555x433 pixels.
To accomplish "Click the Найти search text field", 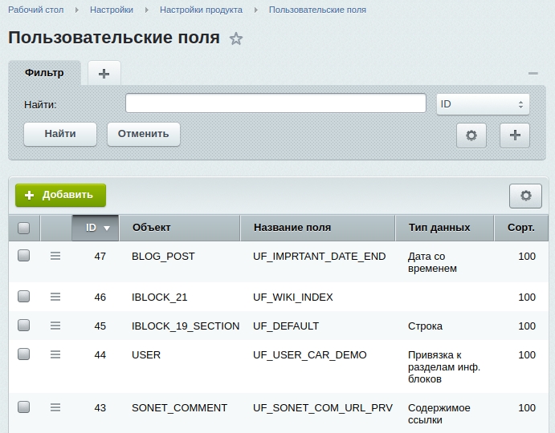I will tap(275, 104).
